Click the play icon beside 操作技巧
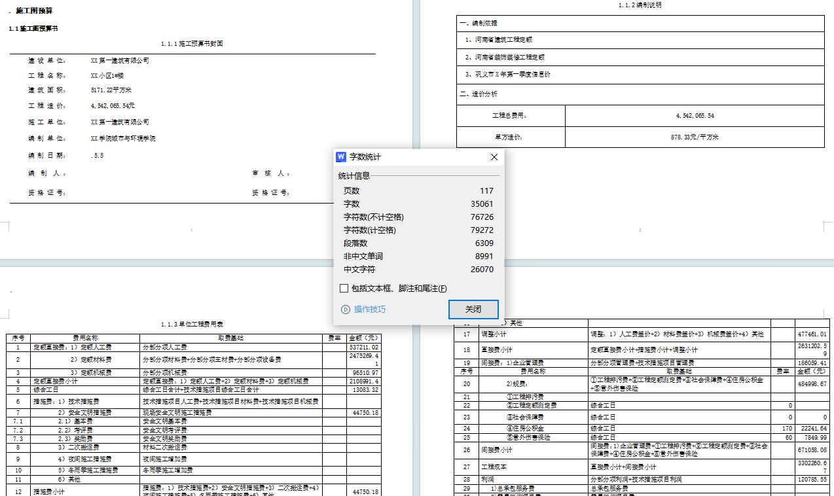This screenshot has width=834, height=496. 346,310
